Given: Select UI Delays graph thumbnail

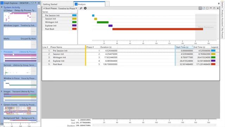Looking at the screenshot, I should (x=20, y=17).
